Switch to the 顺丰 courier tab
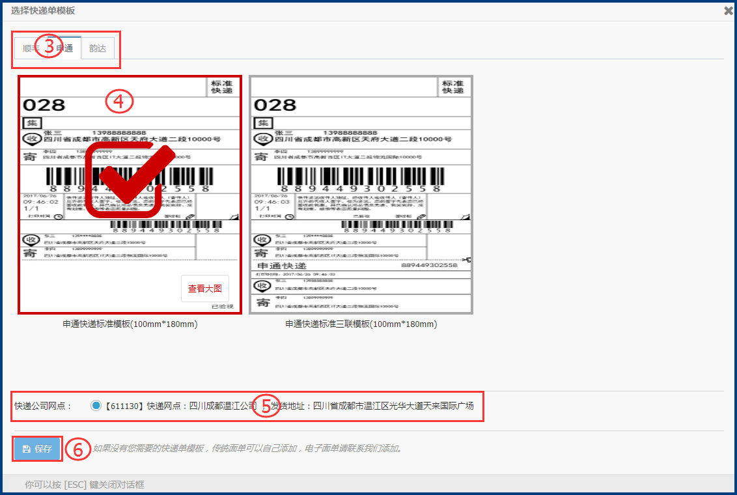 coord(31,48)
